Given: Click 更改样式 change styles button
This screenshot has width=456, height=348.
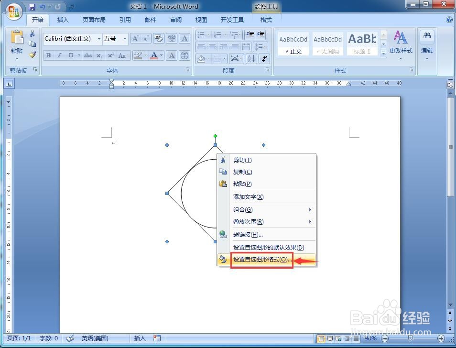Looking at the screenshot, I should pyautogui.click(x=401, y=45).
